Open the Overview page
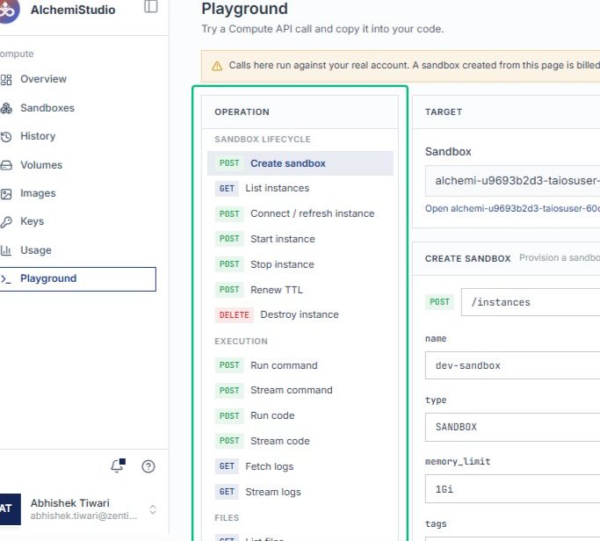The height and width of the screenshot is (541, 600). [43, 79]
